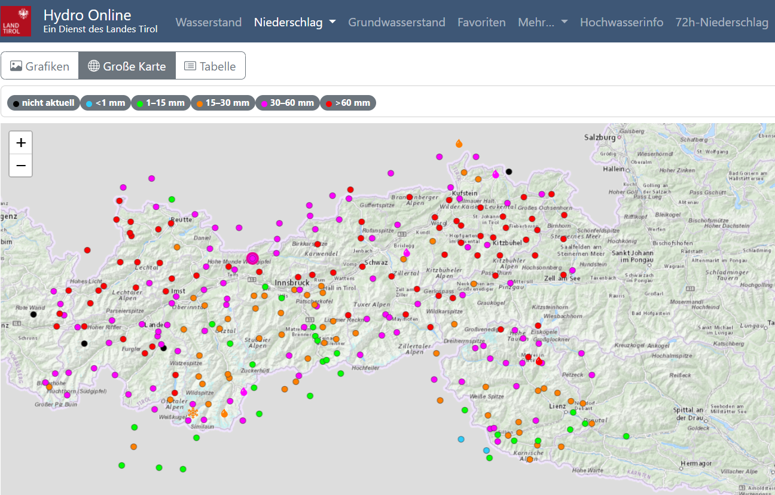
Task: Click the Schwaz label on the map
Action: pyautogui.click(x=376, y=262)
